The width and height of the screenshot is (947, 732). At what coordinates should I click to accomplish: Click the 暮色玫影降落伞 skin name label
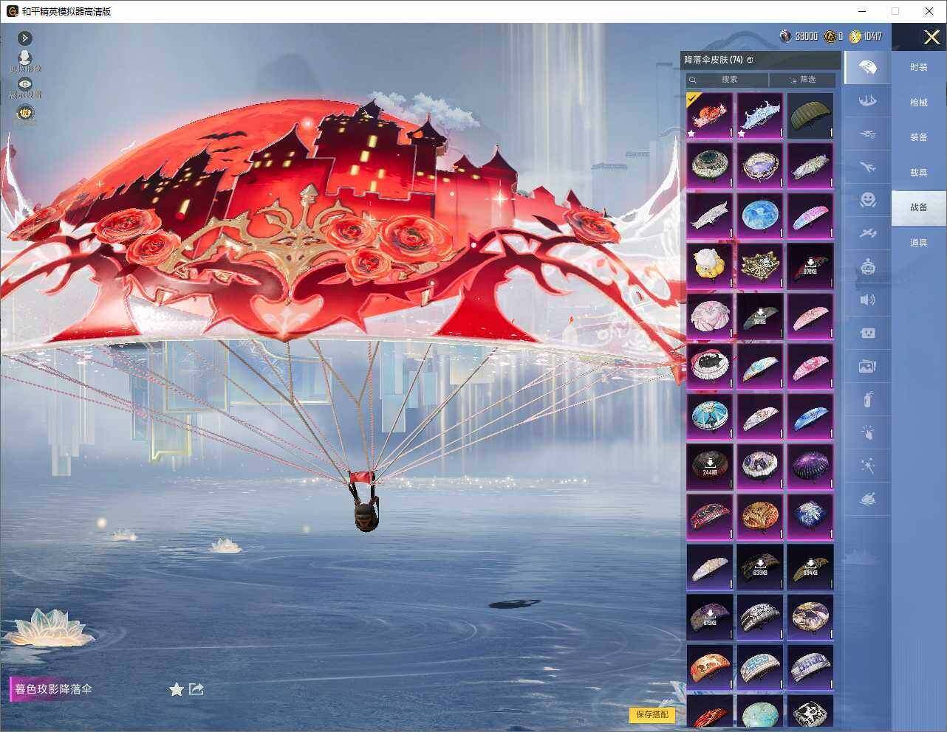(53, 689)
